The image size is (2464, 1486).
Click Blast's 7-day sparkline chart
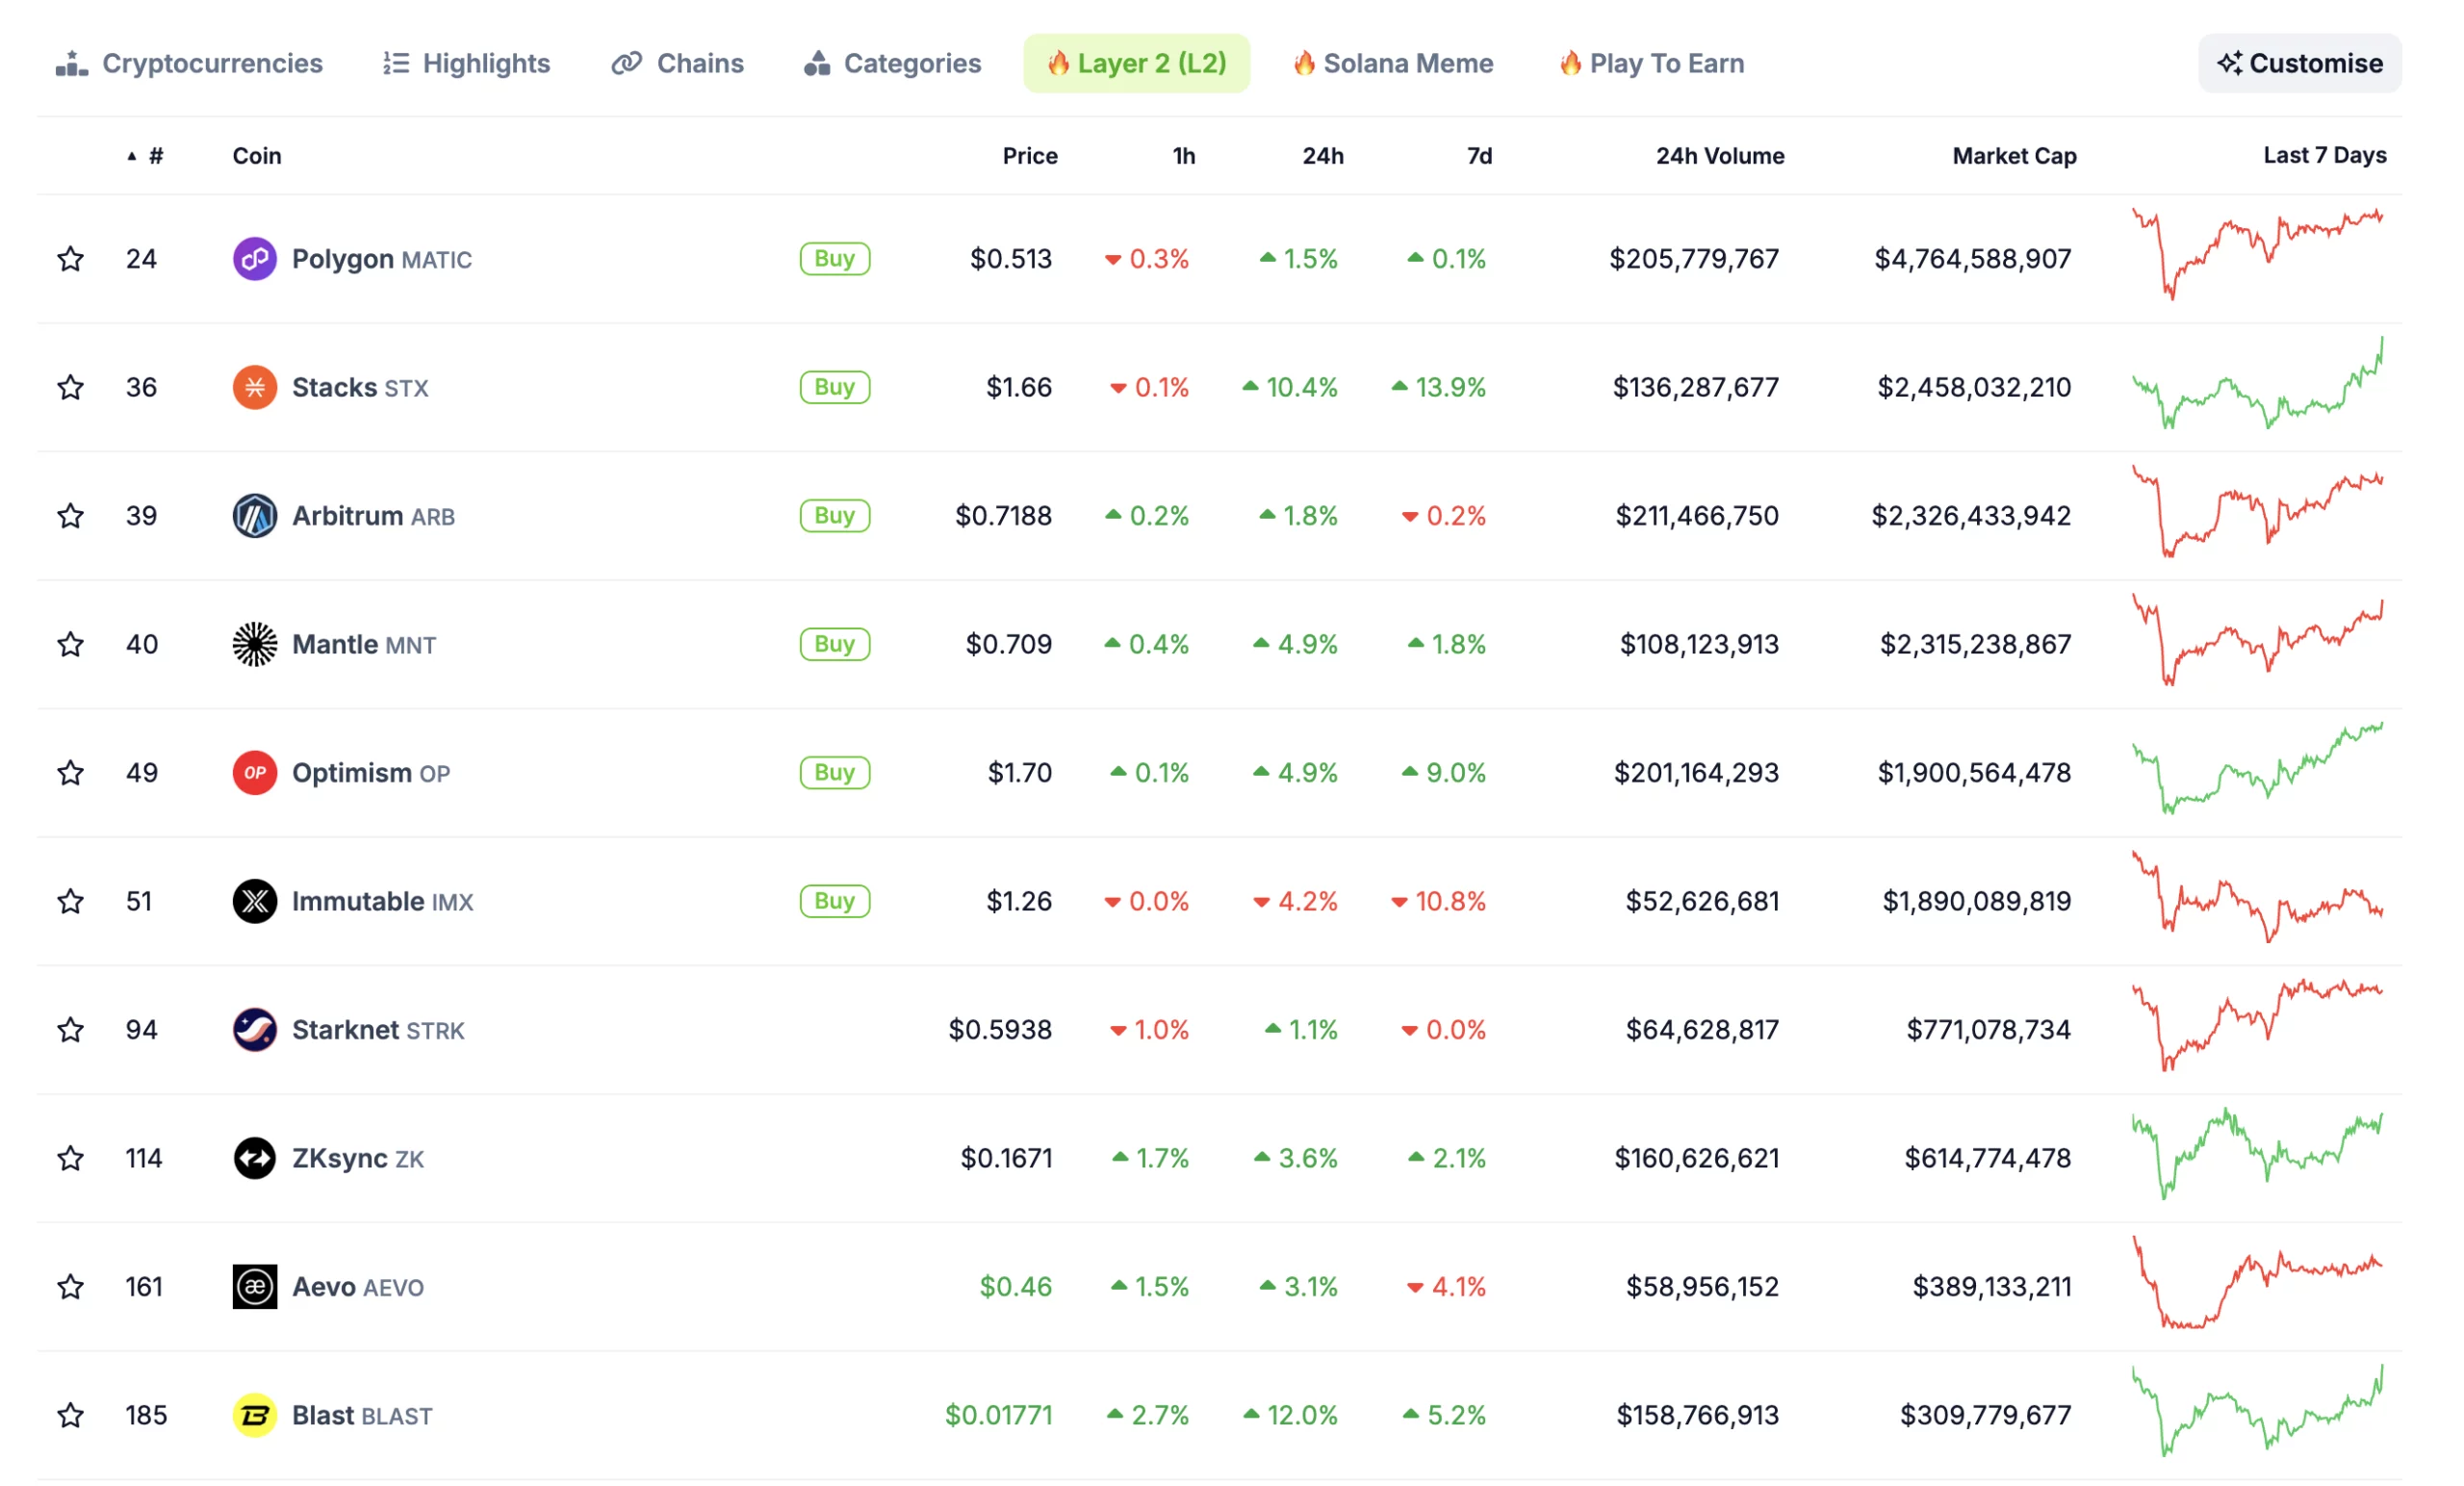(x=2258, y=1411)
